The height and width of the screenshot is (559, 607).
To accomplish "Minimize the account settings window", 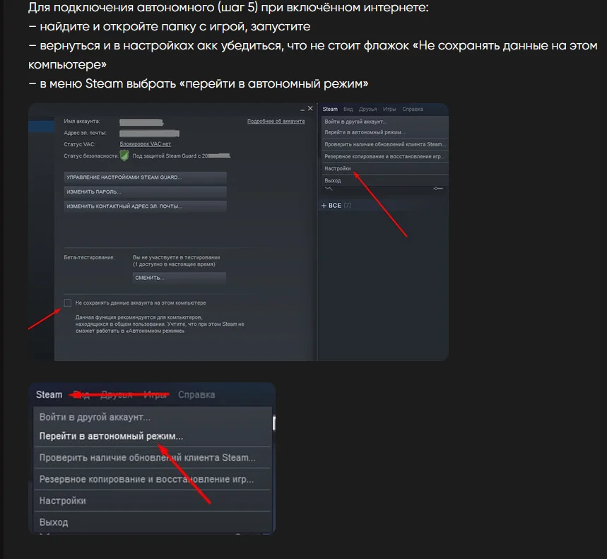I will tap(302, 110).
